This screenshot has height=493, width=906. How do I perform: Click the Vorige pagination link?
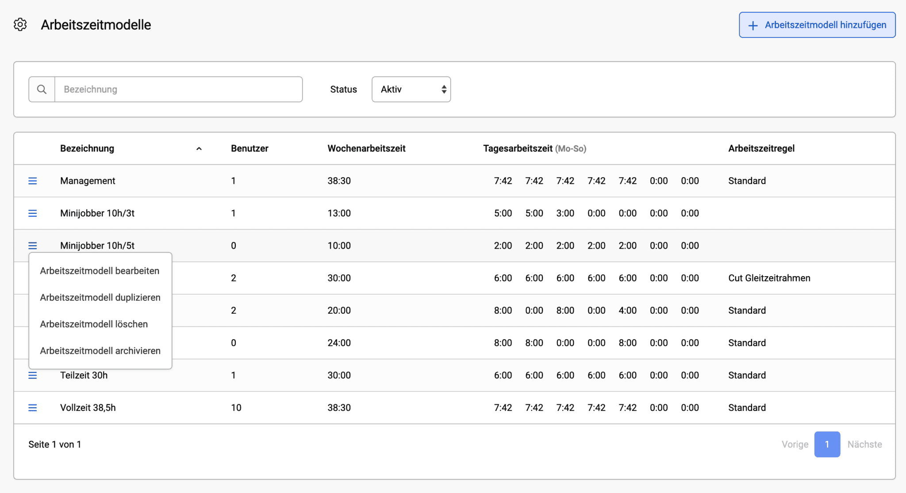795,444
